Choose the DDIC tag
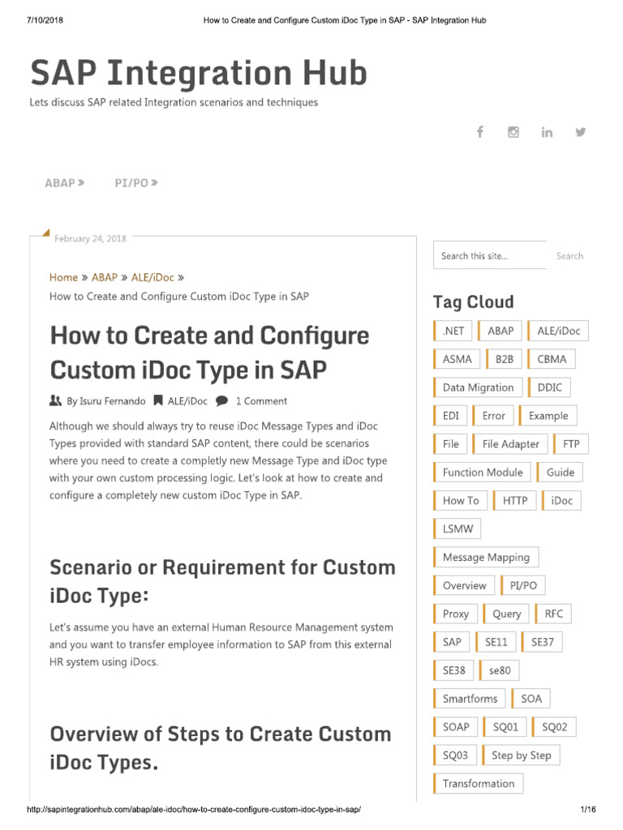The height and width of the screenshot is (830, 623). (549, 387)
